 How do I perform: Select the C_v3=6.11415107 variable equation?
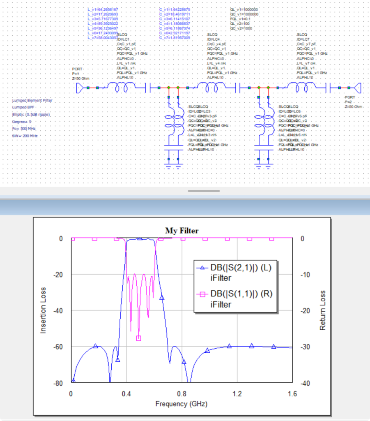[x=175, y=19]
